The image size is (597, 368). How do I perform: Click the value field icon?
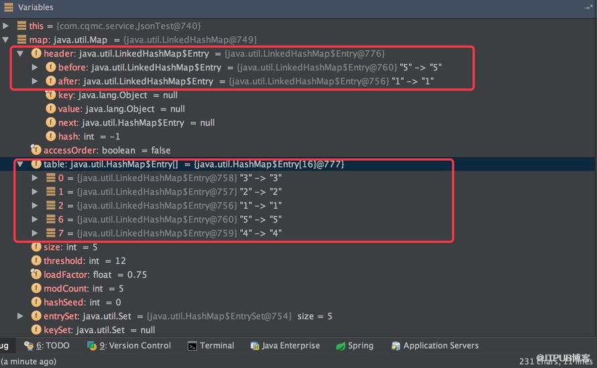pos(50,109)
